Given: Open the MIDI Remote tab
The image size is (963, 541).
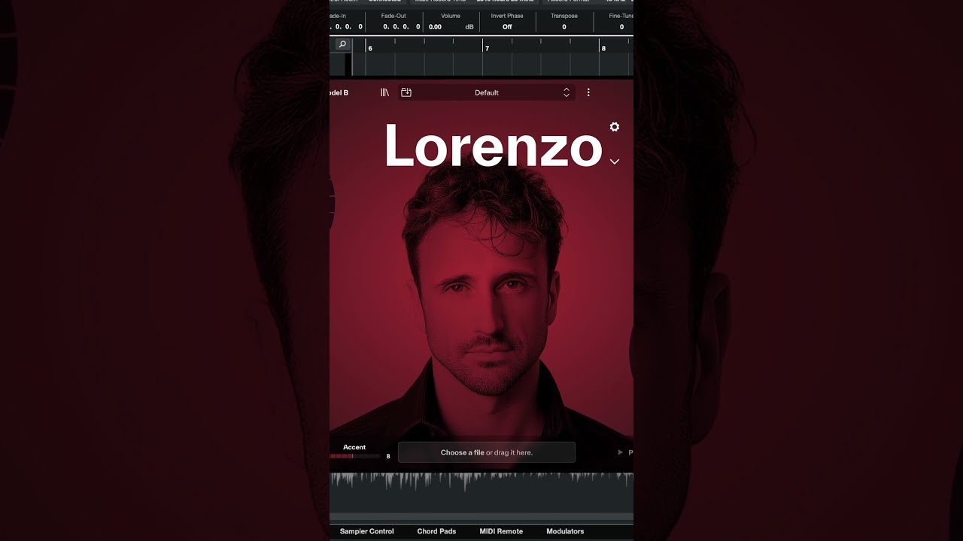Looking at the screenshot, I should click(x=501, y=531).
